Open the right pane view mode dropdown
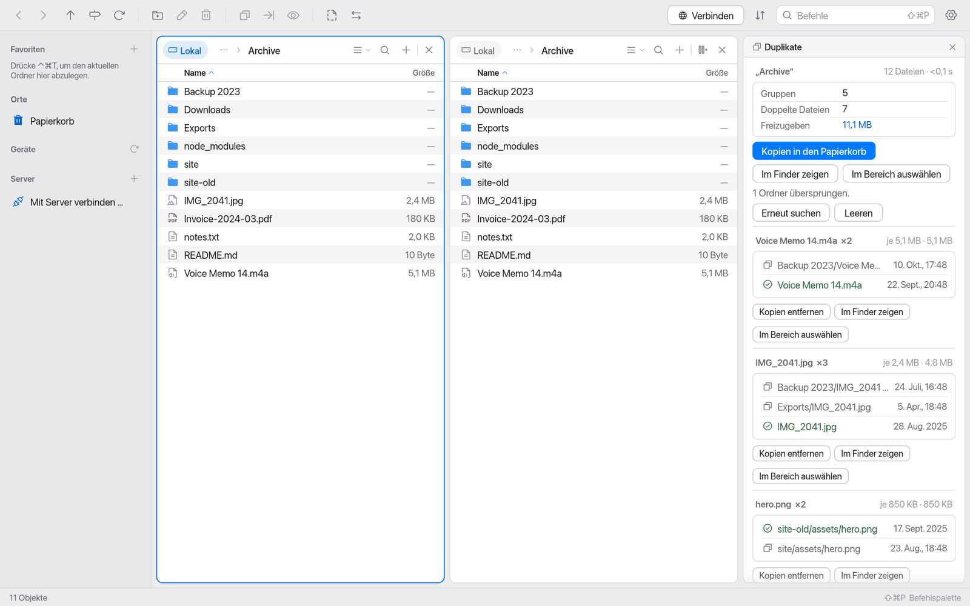The height and width of the screenshot is (606, 970). click(635, 50)
